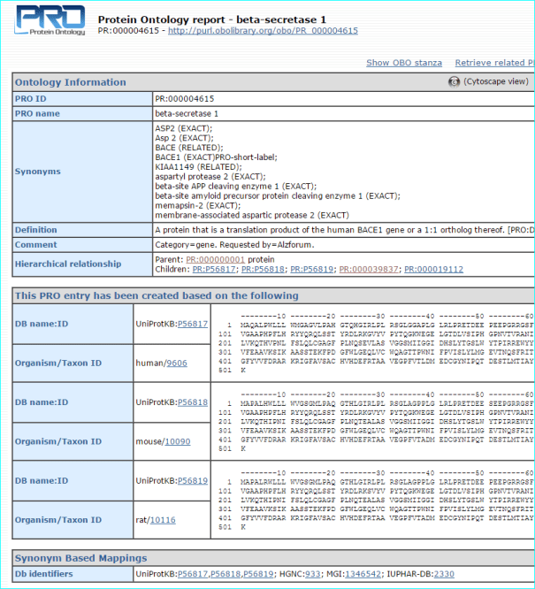
Task: Open child term PR:P56818 in Hierarchical relationship
Action: (x=264, y=269)
